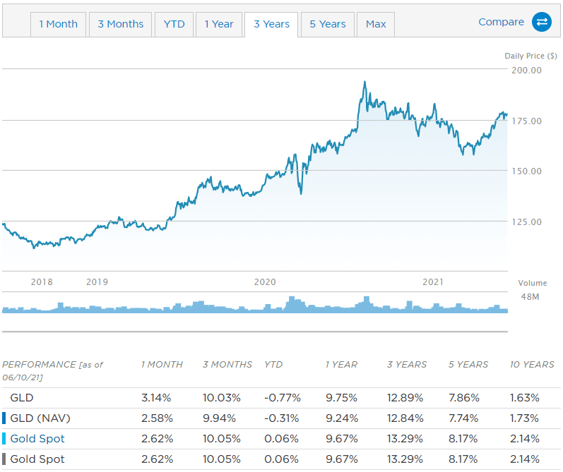Open the Compare link
The height and width of the screenshot is (472, 563).
point(501,22)
